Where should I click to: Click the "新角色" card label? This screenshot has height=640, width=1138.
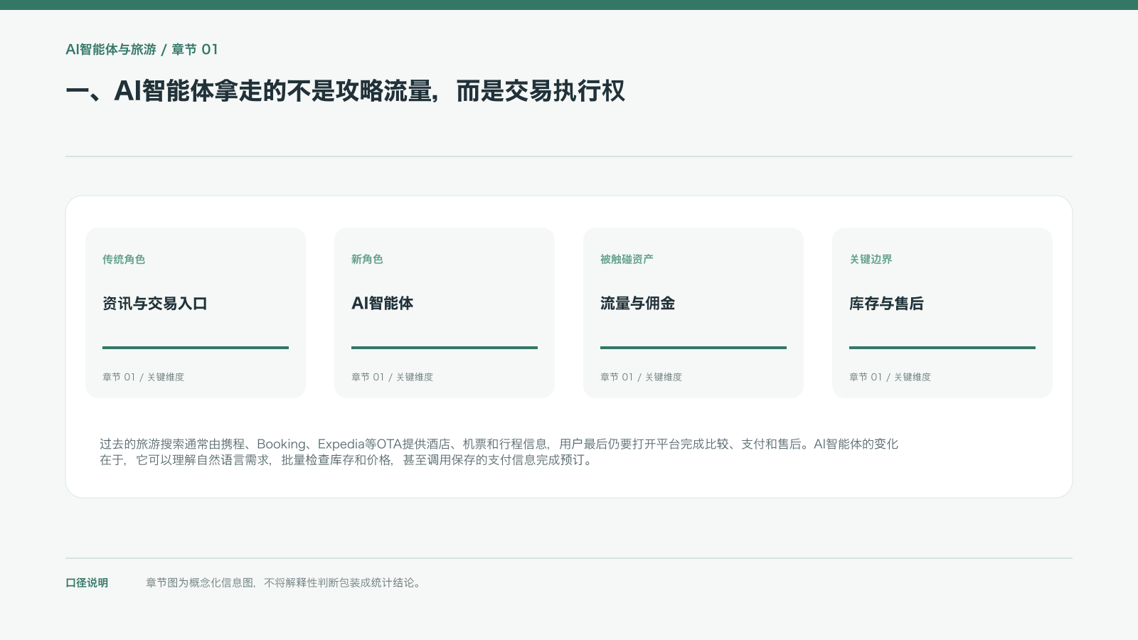(x=367, y=260)
